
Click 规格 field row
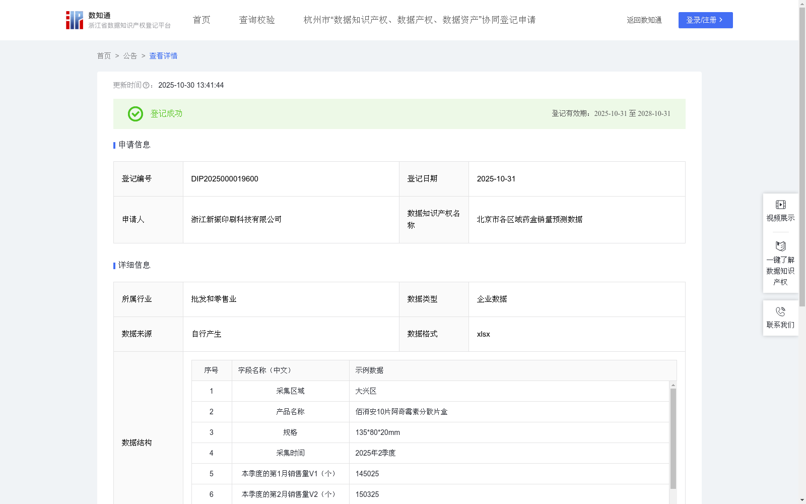[x=291, y=432]
